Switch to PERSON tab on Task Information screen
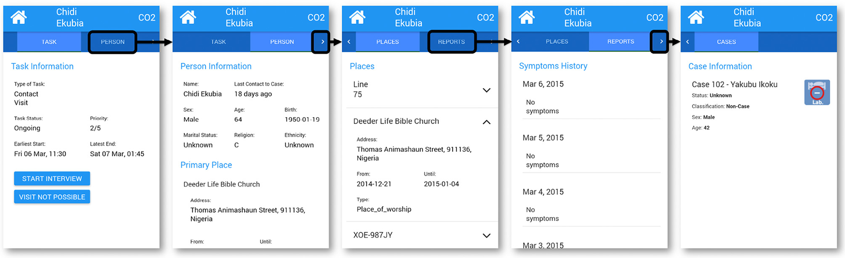Image resolution: width=845 pixels, height=258 pixels. click(113, 42)
